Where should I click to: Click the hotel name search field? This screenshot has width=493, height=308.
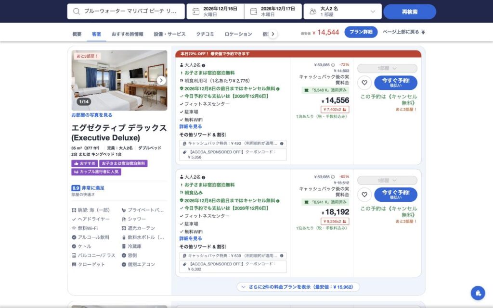point(126,12)
